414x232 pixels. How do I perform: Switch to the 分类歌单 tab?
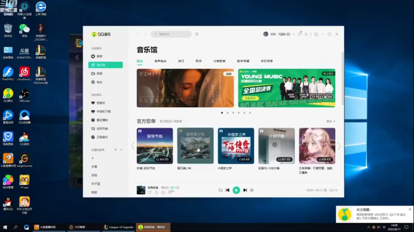[x=219, y=61]
